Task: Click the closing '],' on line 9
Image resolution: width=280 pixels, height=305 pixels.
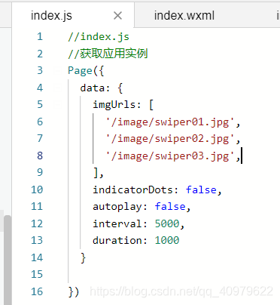Action: point(98,173)
